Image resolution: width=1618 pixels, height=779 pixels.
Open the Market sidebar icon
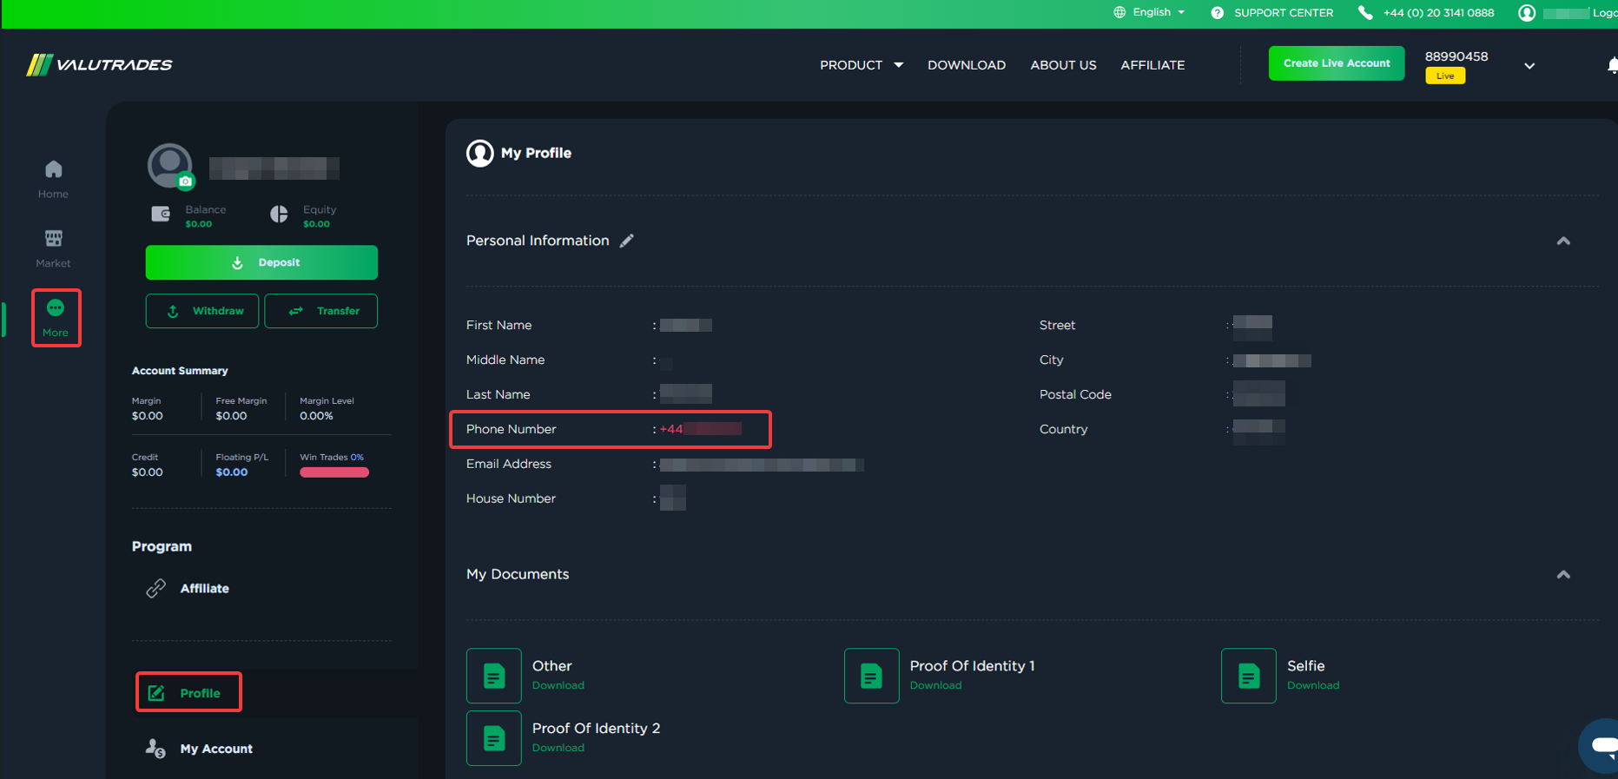(x=53, y=239)
